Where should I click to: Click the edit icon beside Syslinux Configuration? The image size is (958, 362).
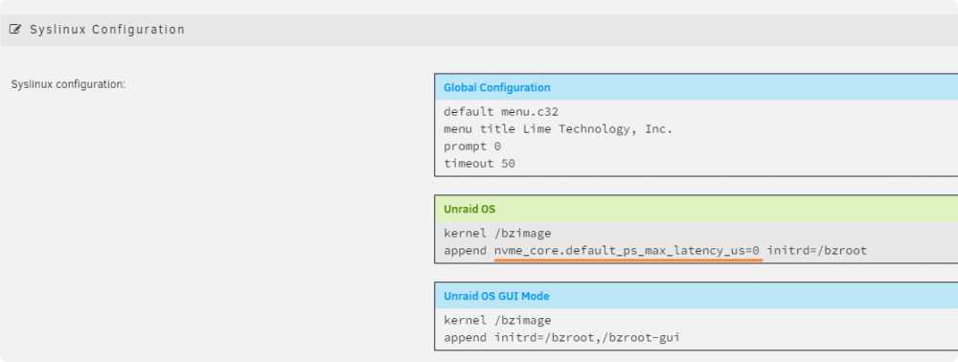click(15, 30)
